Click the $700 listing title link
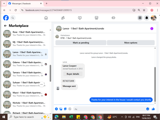Viewport: 160px width, 120px height. pyautogui.click(x=76, y=38)
